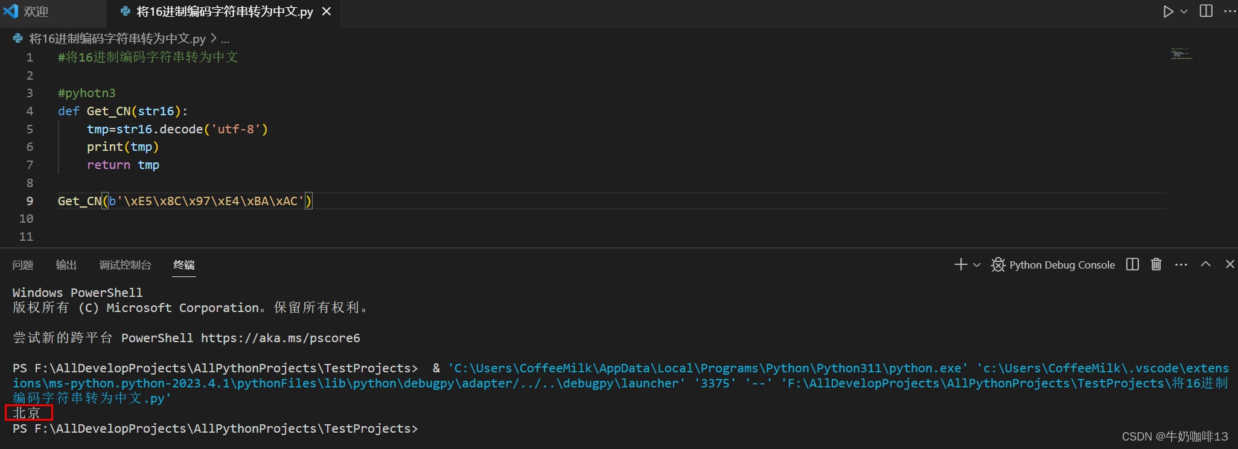Click the #pyhotn3 comment line
Image resolution: width=1238 pixels, height=449 pixels.
point(86,93)
